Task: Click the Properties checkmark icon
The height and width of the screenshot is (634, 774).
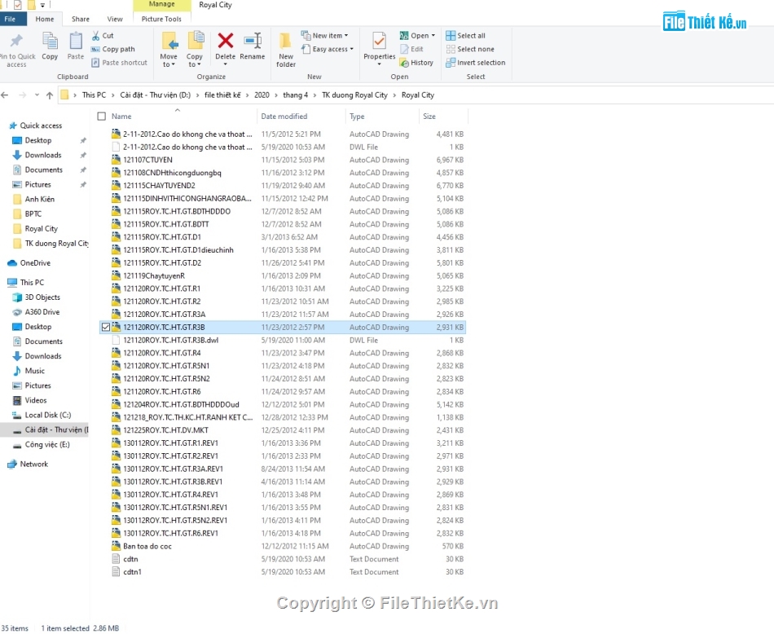Action: [x=379, y=41]
